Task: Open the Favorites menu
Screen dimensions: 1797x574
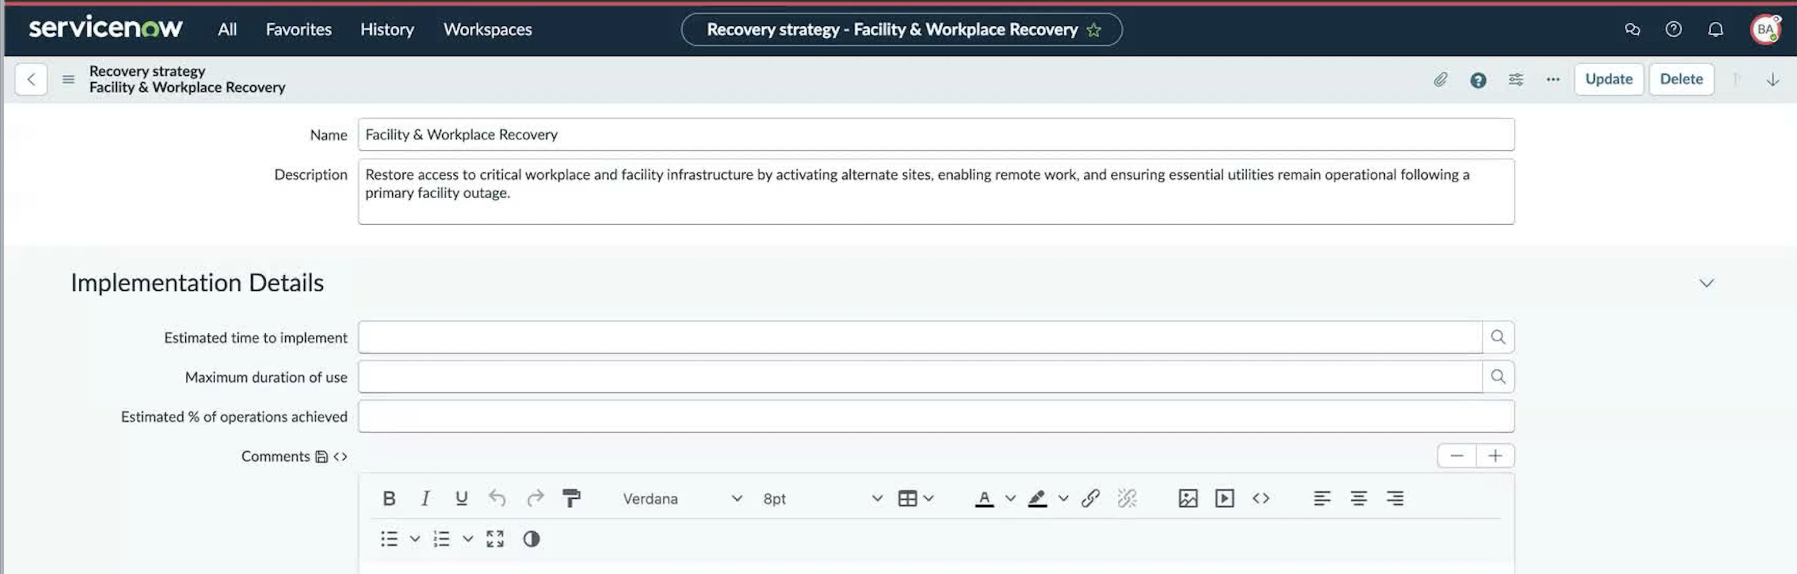Action: pos(299,29)
